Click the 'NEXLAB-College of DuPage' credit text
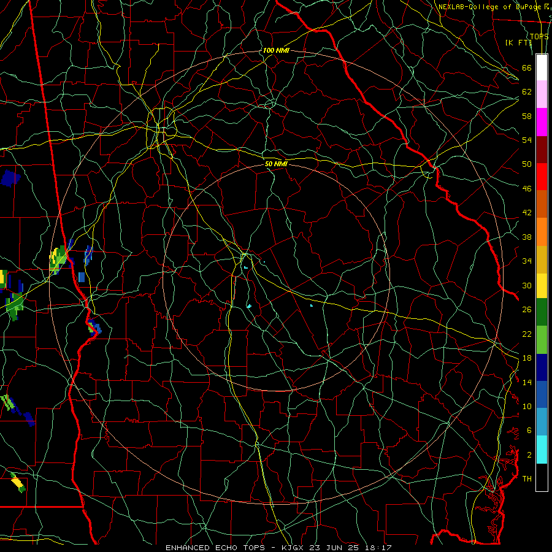The width and height of the screenshot is (552, 552). tap(489, 7)
